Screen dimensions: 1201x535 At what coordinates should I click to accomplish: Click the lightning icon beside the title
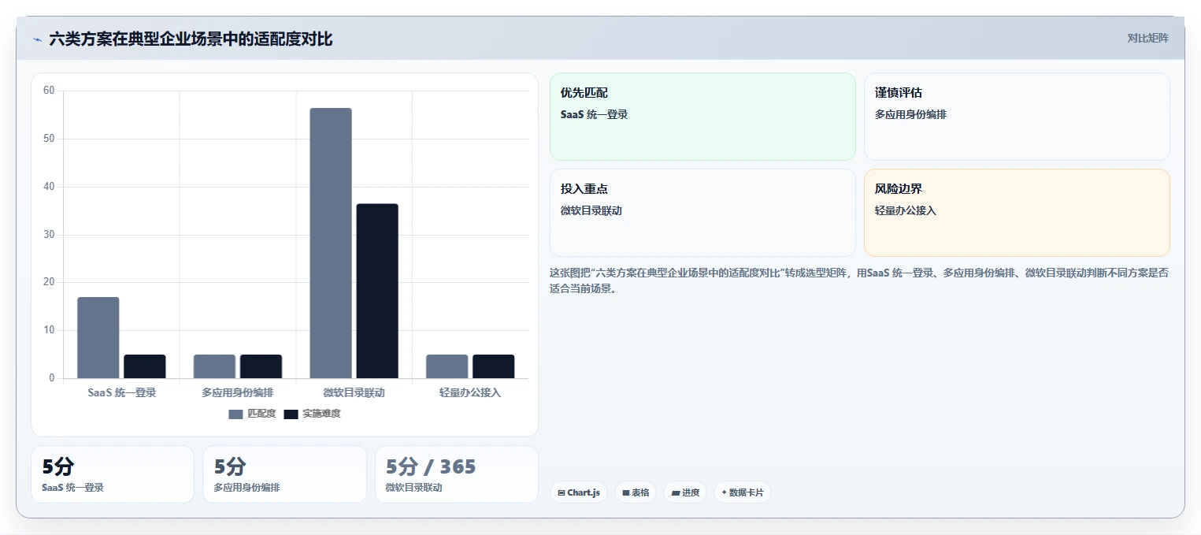pos(37,39)
